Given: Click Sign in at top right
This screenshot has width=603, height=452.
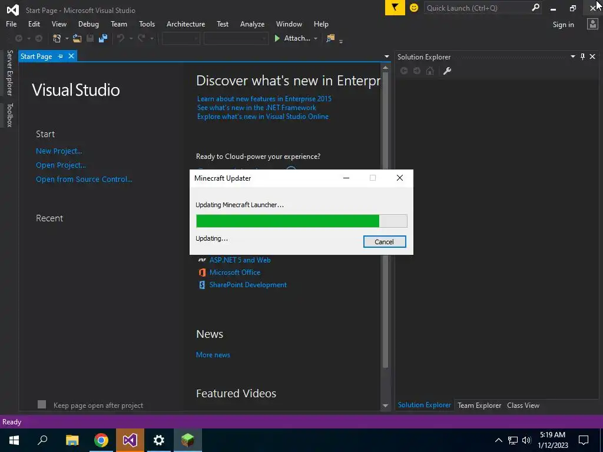Looking at the screenshot, I should pyautogui.click(x=563, y=25).
